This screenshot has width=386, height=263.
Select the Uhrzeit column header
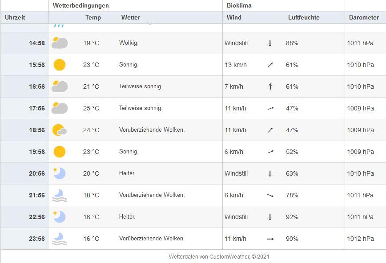coord(15,17)
